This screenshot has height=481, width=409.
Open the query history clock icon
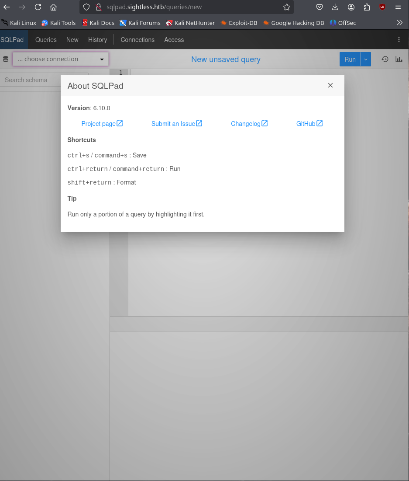point(385,59)
